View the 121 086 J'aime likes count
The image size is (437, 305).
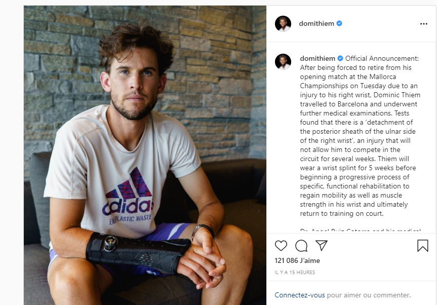point(297,261)
